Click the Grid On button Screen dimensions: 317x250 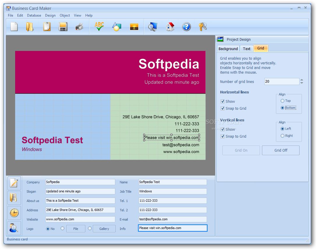[241, 150]
